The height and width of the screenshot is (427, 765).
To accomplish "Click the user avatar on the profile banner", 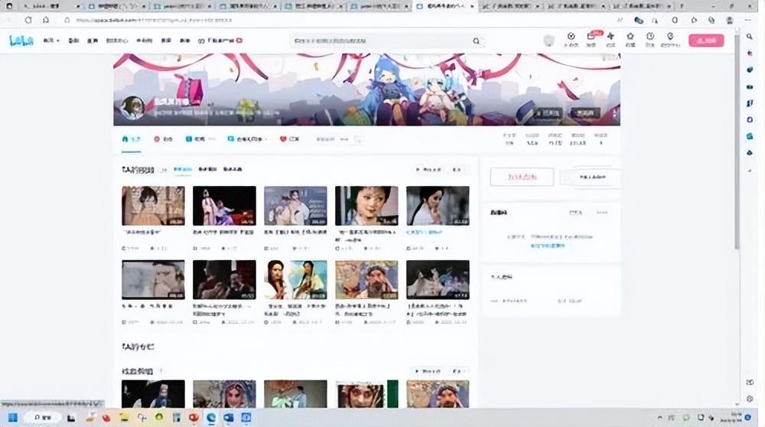I will (132, 108).
